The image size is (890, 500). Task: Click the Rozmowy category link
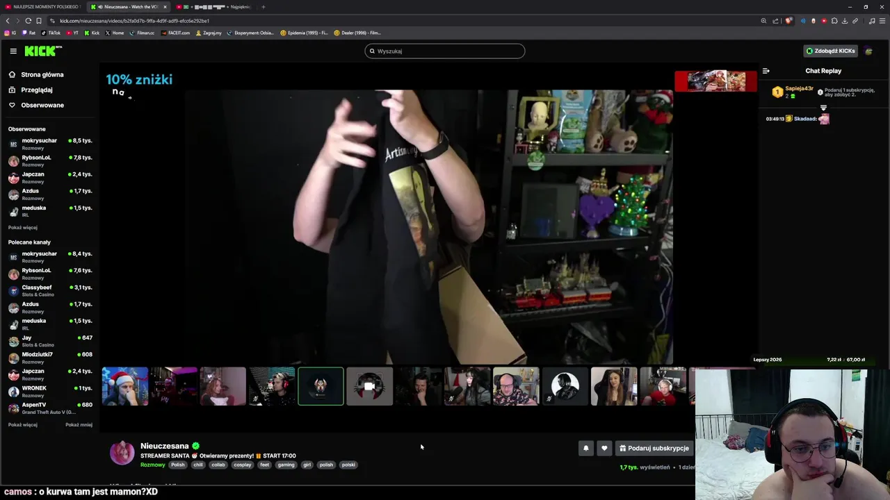[153, 465]
